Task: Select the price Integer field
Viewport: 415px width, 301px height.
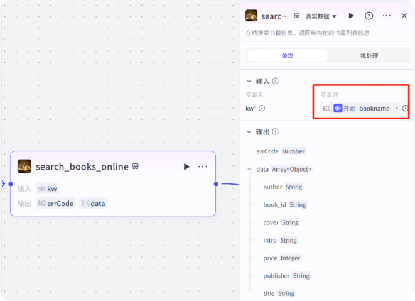Action: (282, 258)
